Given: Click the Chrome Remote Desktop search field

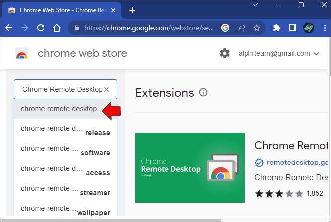Looking at the screenshot, I should (x=66, y=89).
